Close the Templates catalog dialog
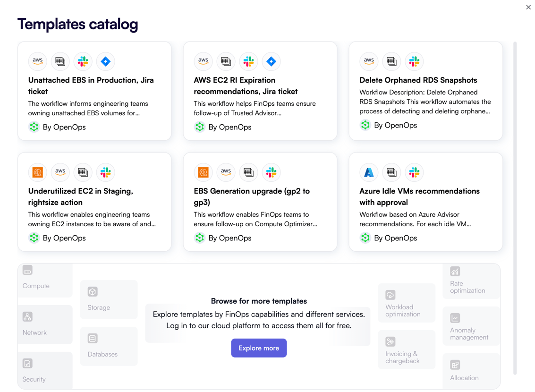The image size is (535, 392). (528, 7)
